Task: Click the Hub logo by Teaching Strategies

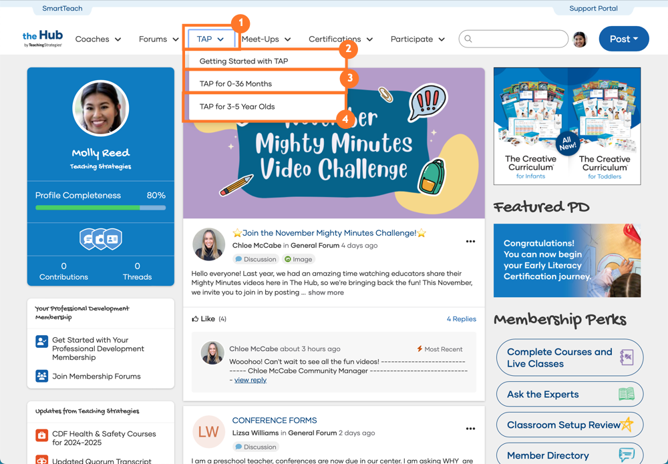Action: pyautogui.click(x=42, y=39)
